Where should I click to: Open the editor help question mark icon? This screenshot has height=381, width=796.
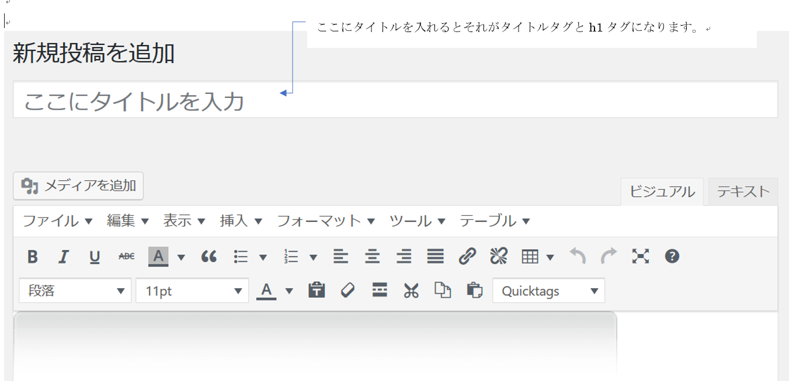point(672,257)
